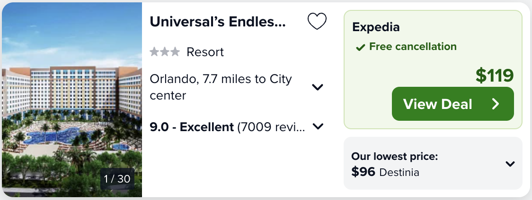Click the green Free cancellation checkmark
Viewport: 532px width, 200px height.
[x=360, y=47]
